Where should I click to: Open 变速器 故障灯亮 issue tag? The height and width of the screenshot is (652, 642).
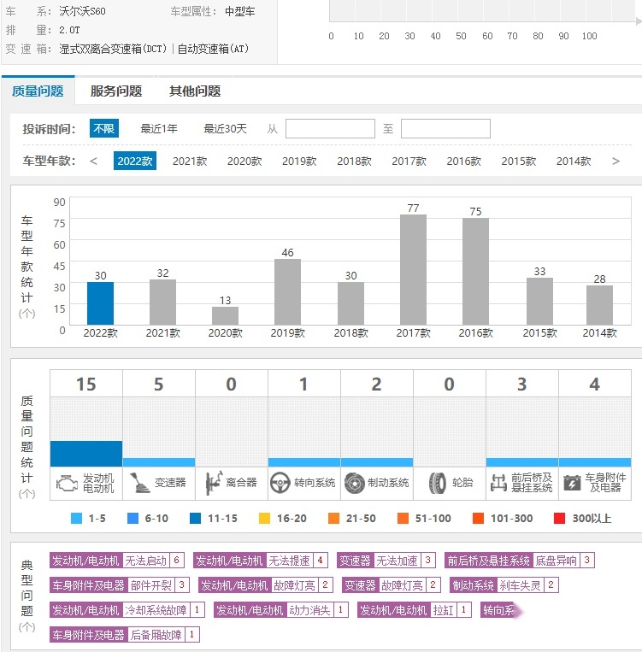coord(392,585)
